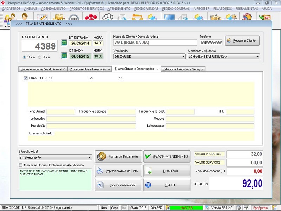Expand the Veterinário dropdown

(x=183, y=56)
